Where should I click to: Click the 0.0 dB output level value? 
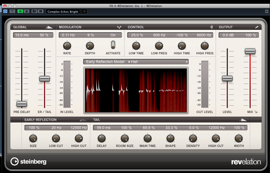click(x=228, y=35)
